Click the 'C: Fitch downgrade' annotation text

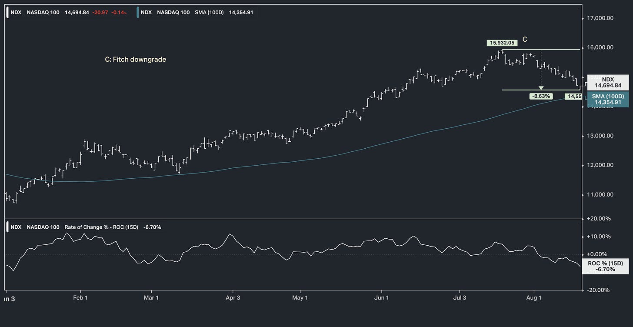tap(136, 59)
